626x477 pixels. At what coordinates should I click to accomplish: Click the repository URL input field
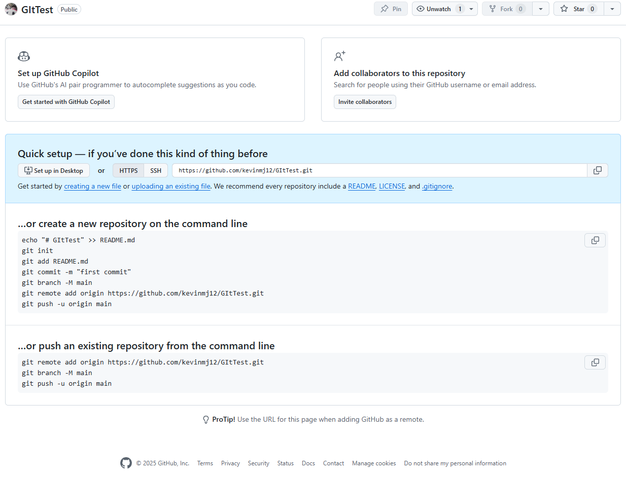click(x=379, y=170)
